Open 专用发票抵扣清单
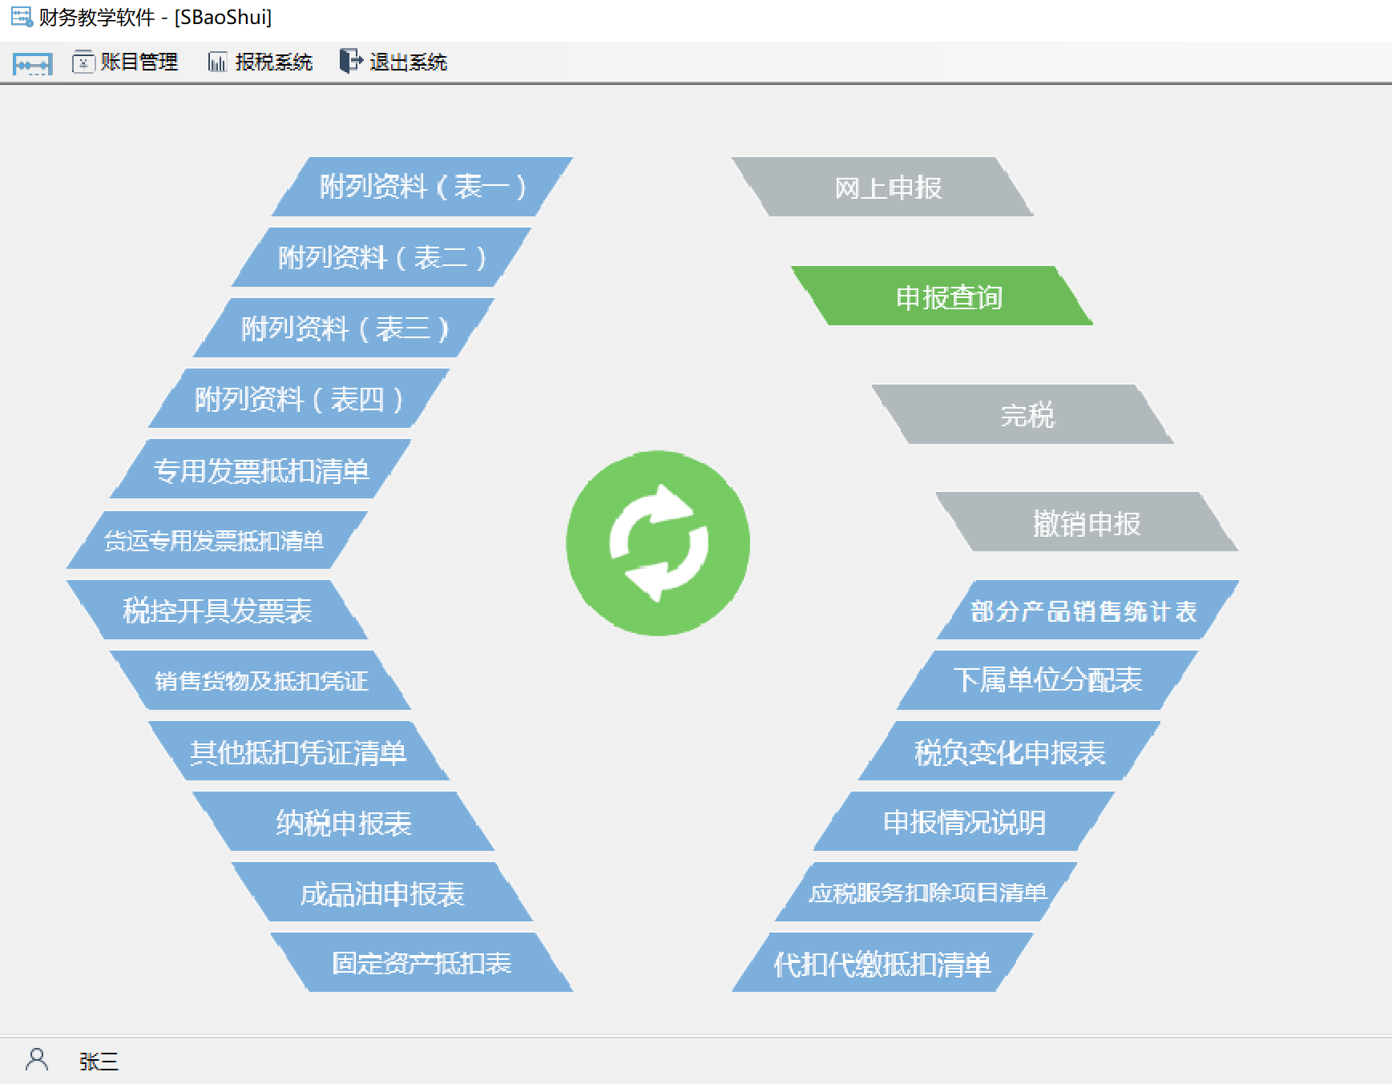The width and height of the screenshot is (1392, 1084). click(x=260, y=469)
